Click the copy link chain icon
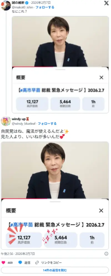The image size is (111, 276). tap(37, 262)
